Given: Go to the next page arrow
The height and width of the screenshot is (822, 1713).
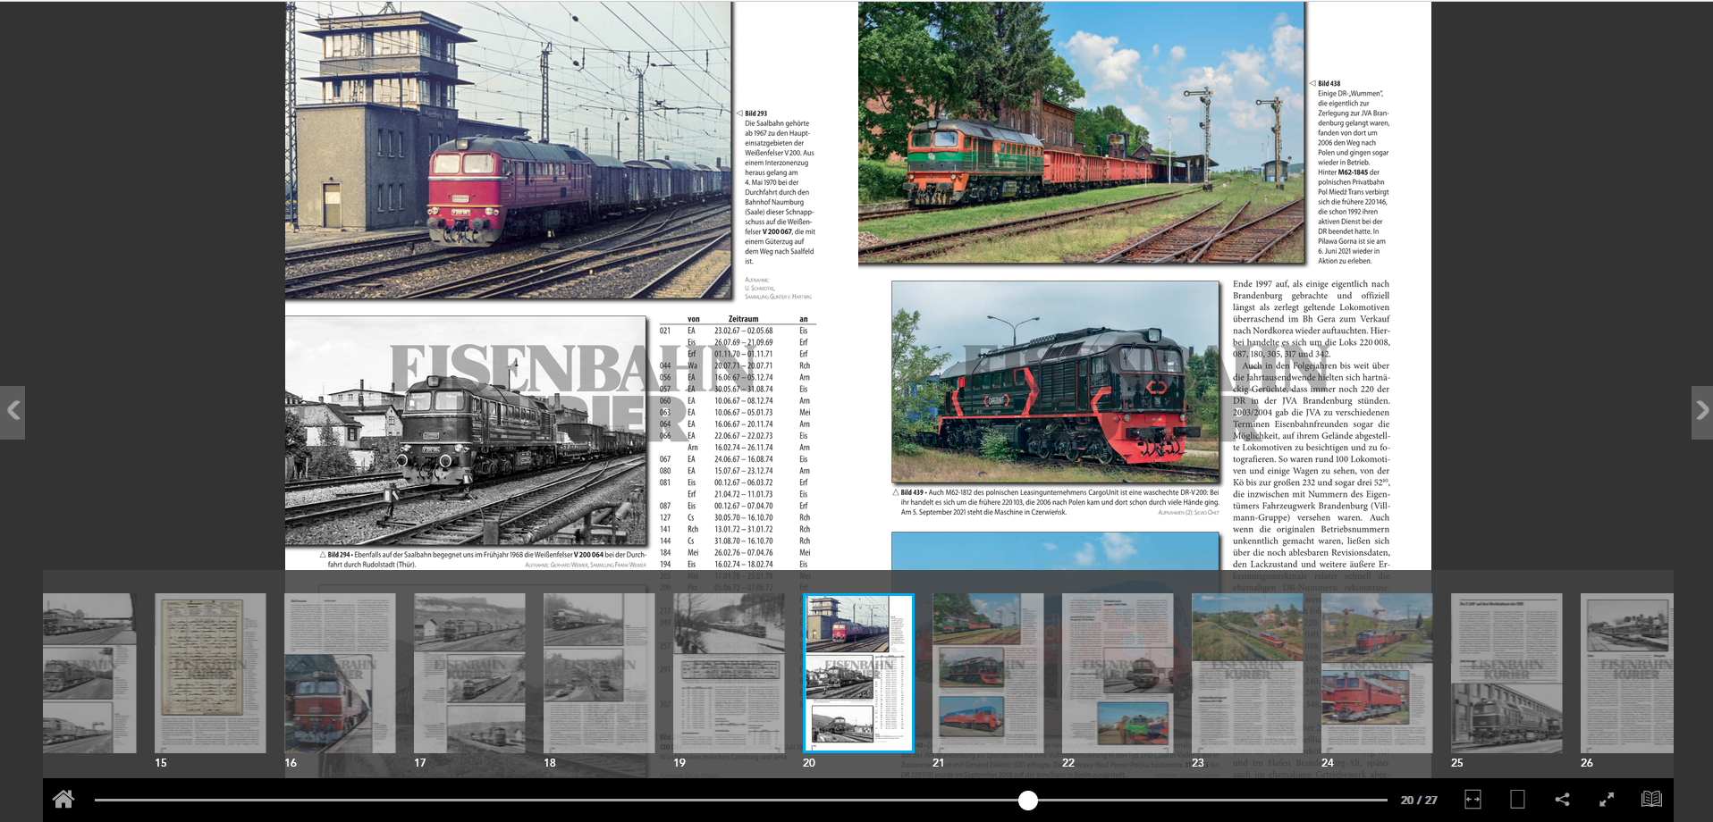Looking at the screenshot, I should [x=1701, y=412].
